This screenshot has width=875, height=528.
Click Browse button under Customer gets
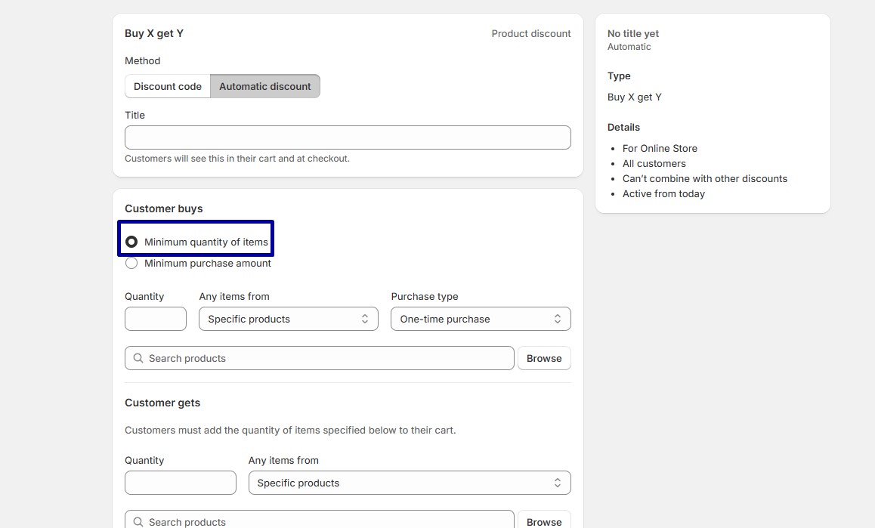[x=544, y=520]
